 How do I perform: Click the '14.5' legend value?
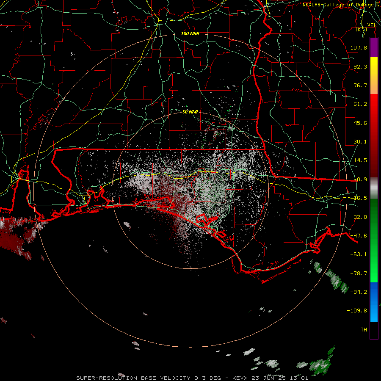click(360, 160)
